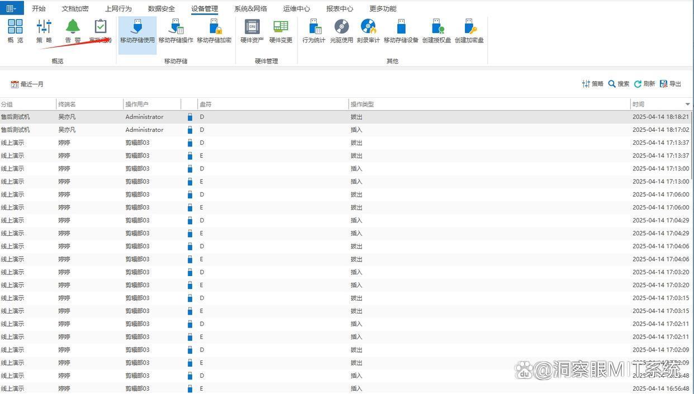Click the 导出 export button
This screenshot has height=394, width=694.
[x=671, y=84]
